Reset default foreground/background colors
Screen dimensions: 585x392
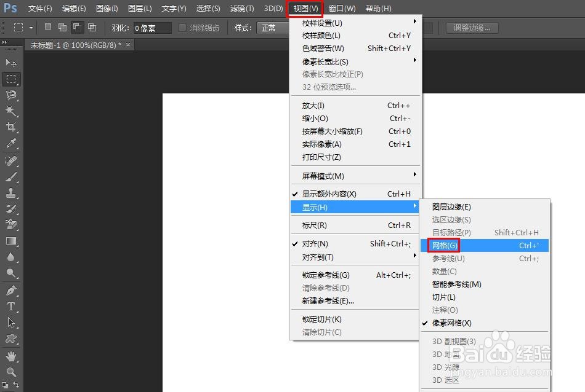4,385
